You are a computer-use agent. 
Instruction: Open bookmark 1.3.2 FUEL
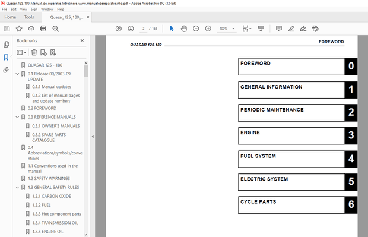pos(42,205)
